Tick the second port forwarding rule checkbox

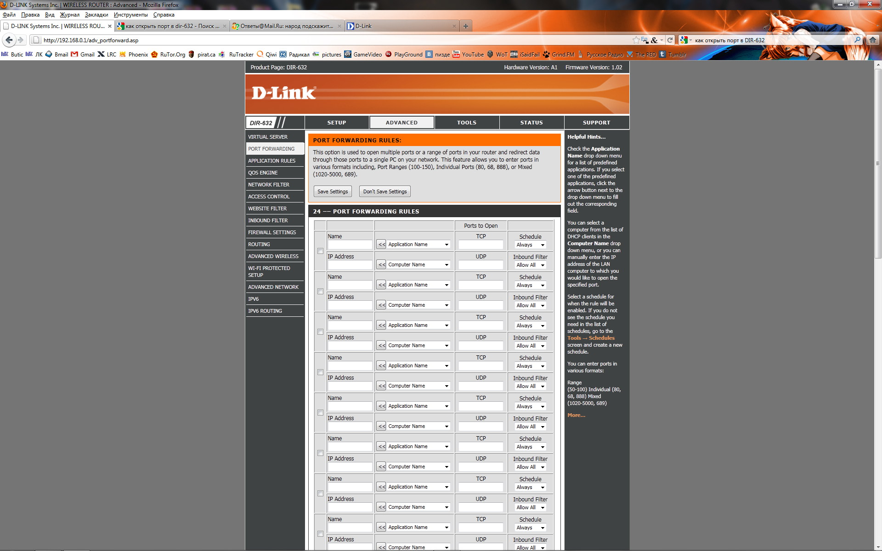click(x=320, y=292)
